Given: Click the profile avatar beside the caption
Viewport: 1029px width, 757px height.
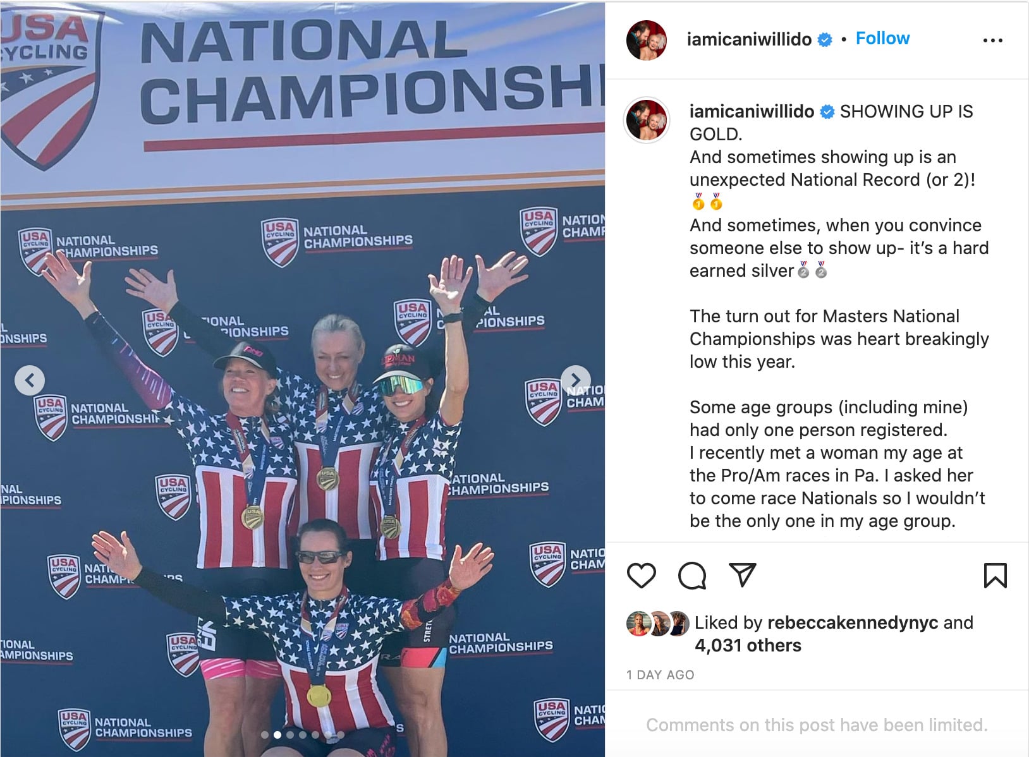Looking at the screenshot, I should coord(647,120).
